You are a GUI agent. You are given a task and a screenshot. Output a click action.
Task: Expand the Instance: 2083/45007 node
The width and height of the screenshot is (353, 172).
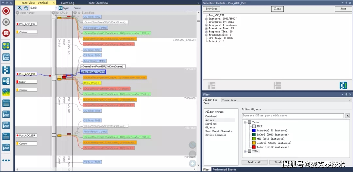tap(206, 19)
